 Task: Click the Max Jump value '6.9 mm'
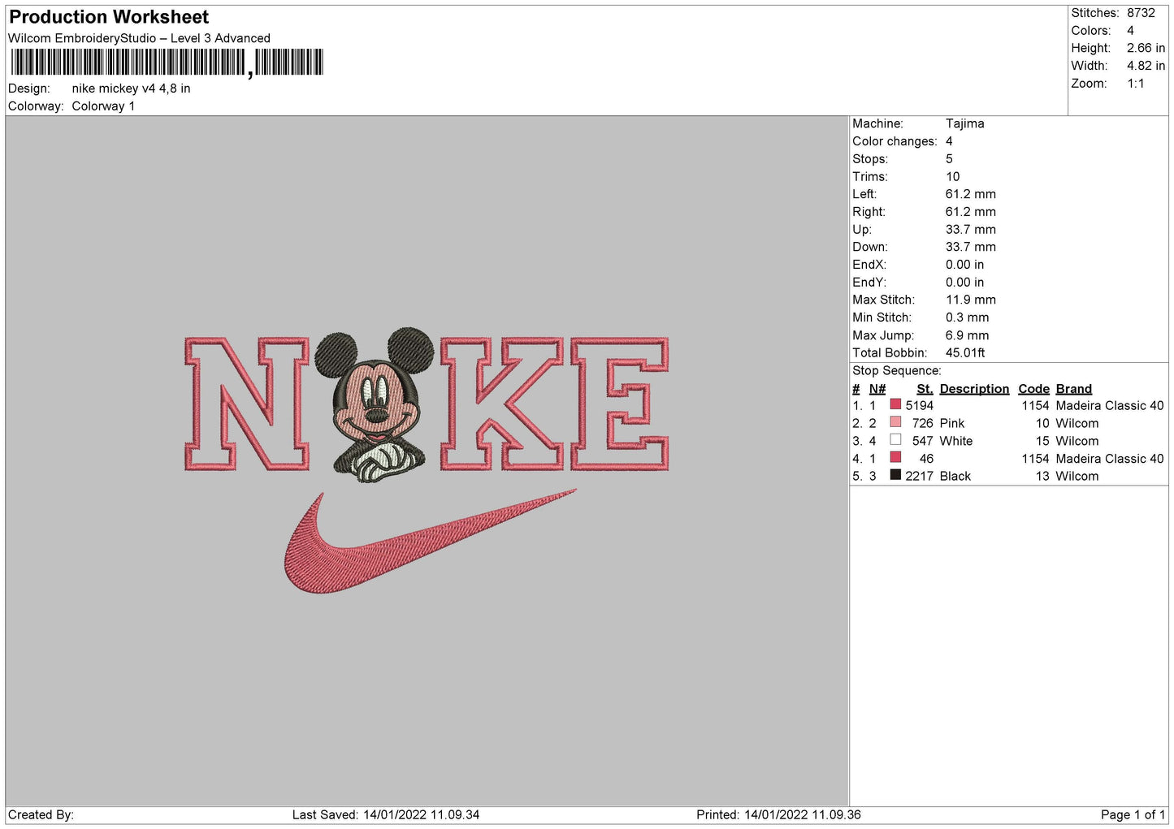pos(967,335)
